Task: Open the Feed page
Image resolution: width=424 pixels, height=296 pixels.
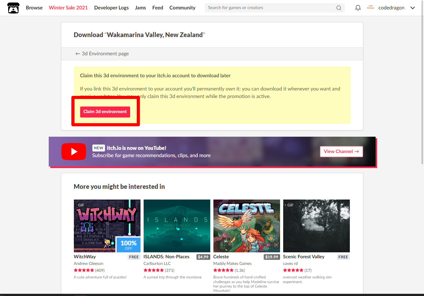Action: [157, 8]
